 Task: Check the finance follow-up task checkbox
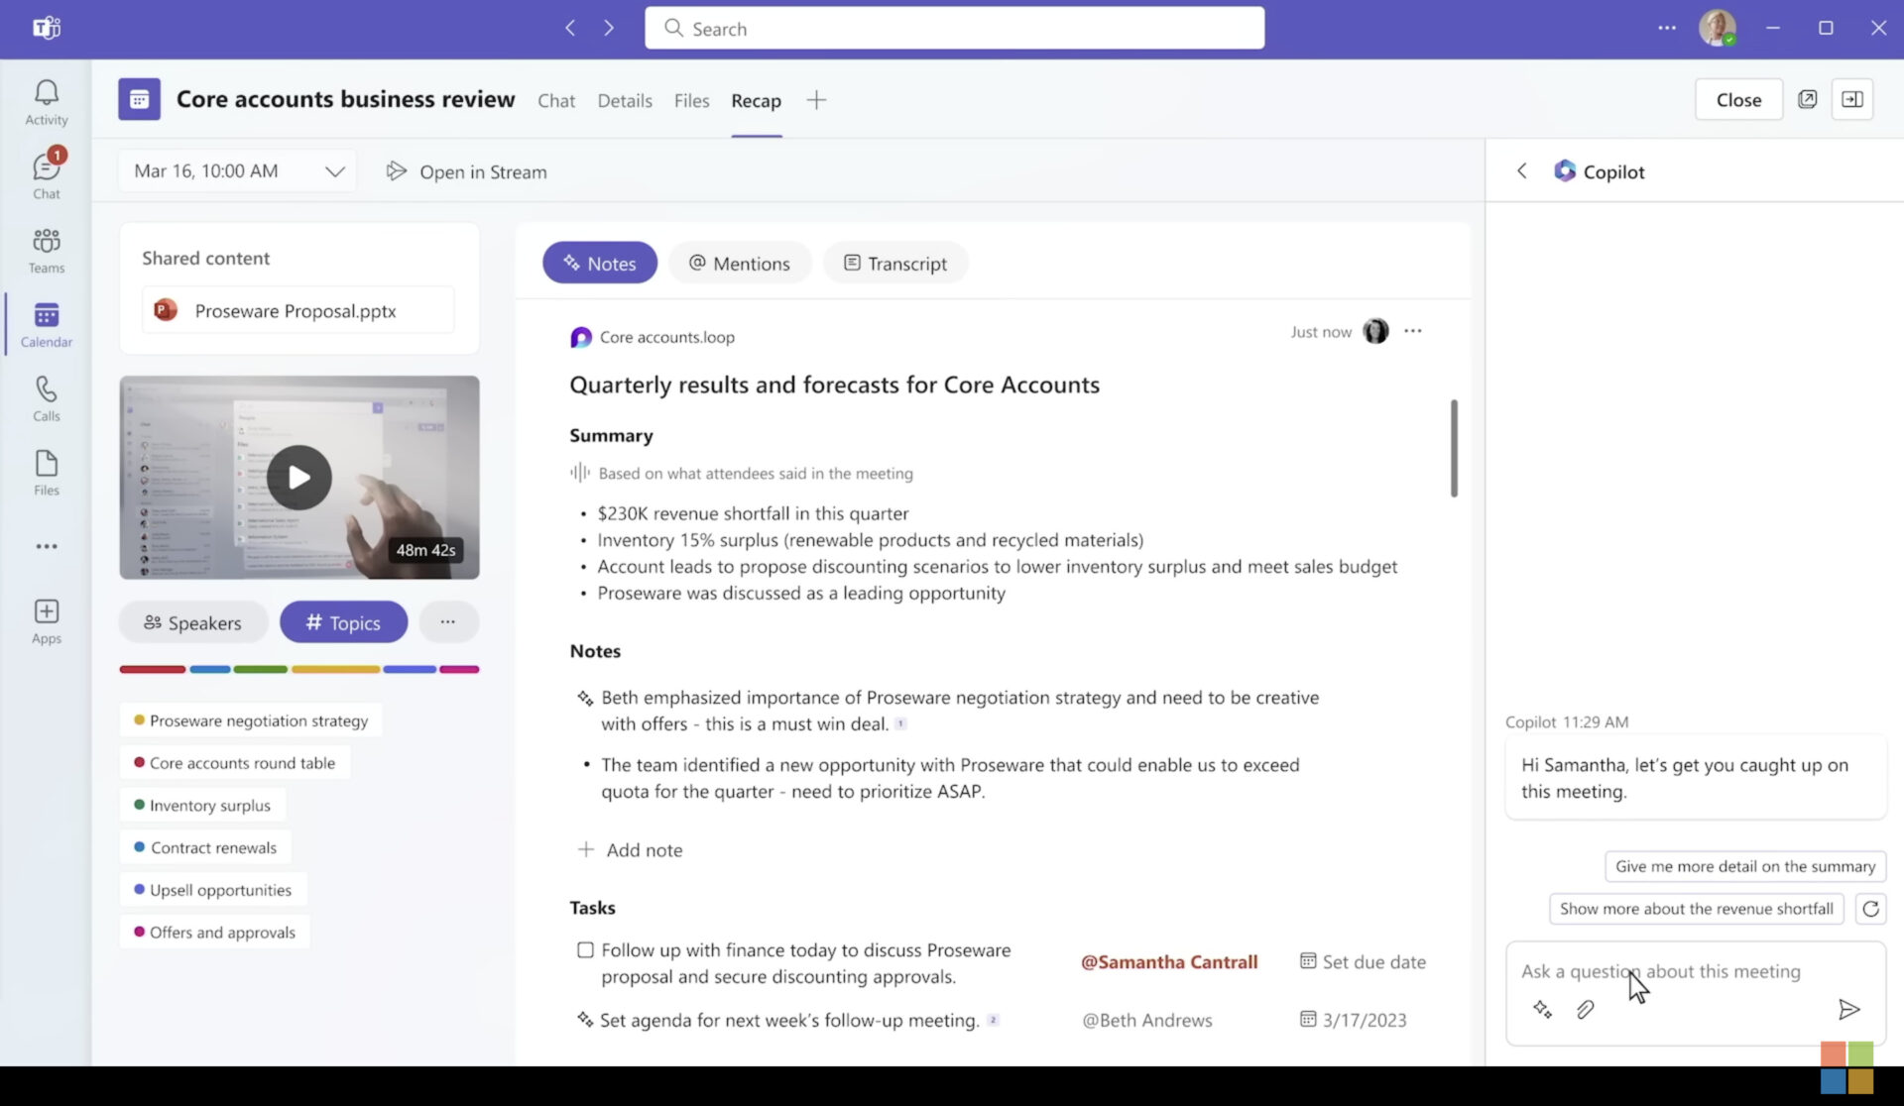click(585, 950)
